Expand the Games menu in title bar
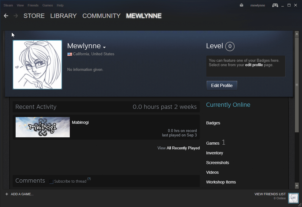 pos(47,5)
